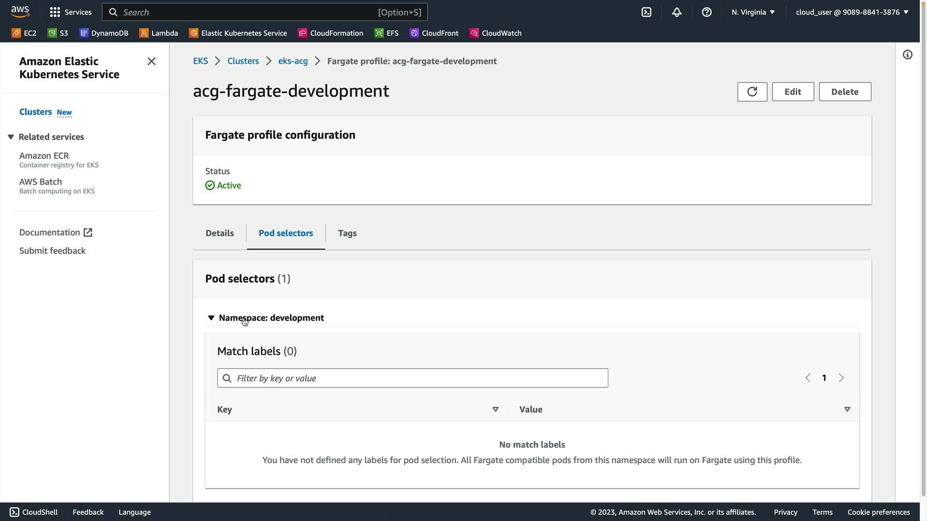This screenshot has width=927, height=521.
Task: Switch to the Details tab
Action: pos(220,233)
